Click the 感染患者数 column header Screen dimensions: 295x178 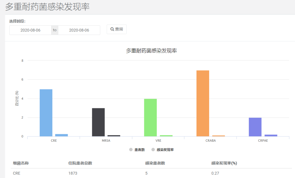point(155,163)
